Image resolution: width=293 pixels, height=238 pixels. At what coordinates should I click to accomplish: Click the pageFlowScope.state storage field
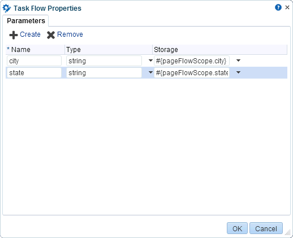pyautogui.click(x=192, y=73)
